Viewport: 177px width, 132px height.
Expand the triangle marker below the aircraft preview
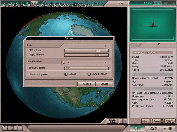pyautogui.click(x=159, y=44)
